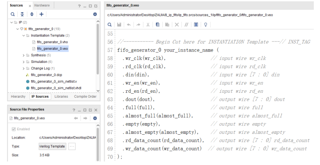Close the Sources tab

tap(30, 6)
